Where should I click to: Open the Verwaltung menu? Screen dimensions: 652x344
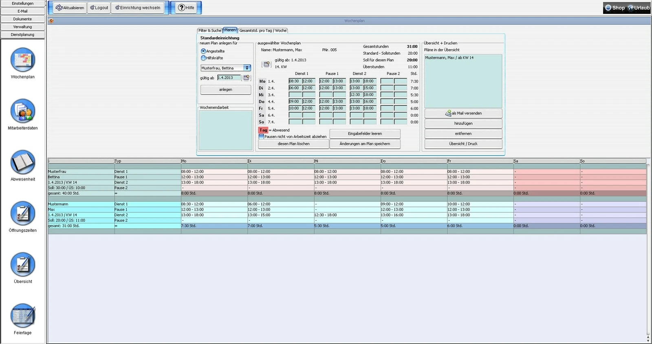pyautogui.click(x=22, y=26)
